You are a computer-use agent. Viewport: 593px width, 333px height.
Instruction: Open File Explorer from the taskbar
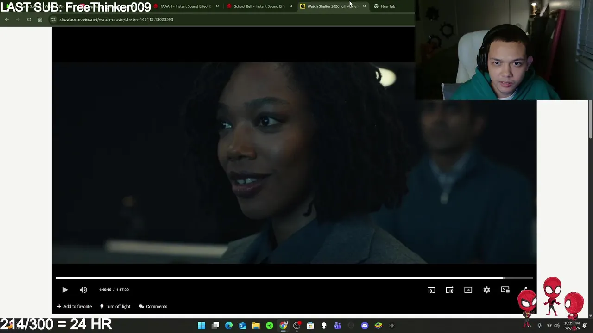click(256, 326)
